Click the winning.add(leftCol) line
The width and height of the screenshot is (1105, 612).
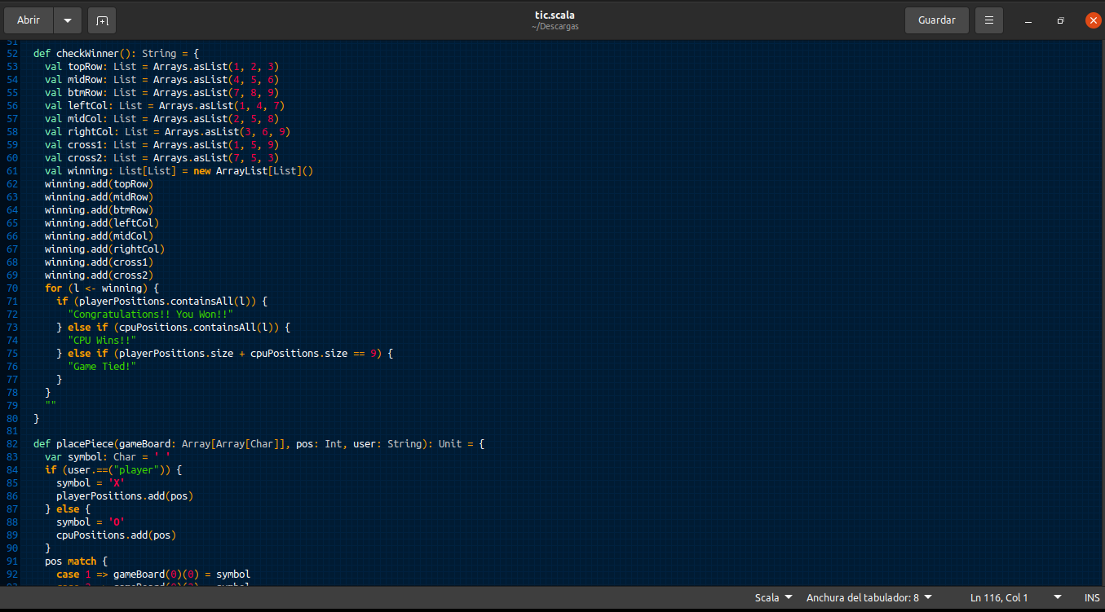coord(102,223)
